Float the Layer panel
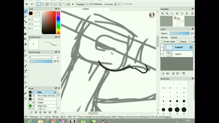 coord(193,29)
